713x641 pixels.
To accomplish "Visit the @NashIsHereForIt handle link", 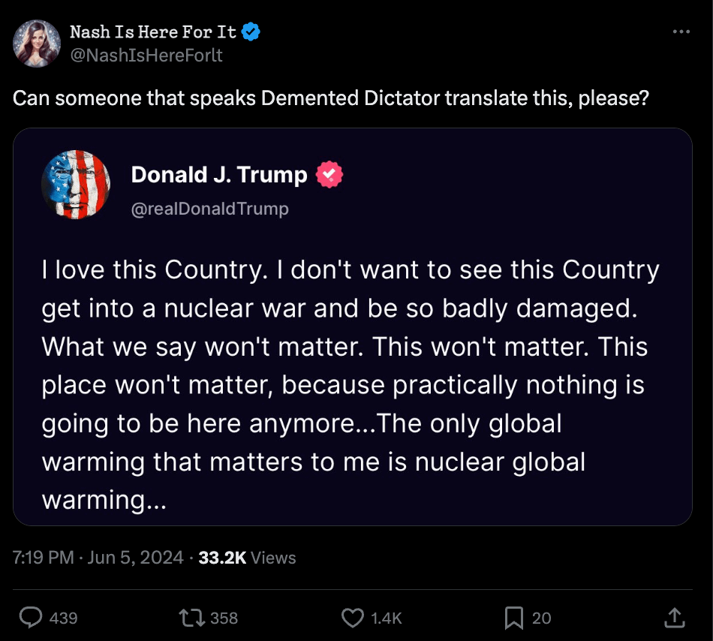I will (146, 55).
